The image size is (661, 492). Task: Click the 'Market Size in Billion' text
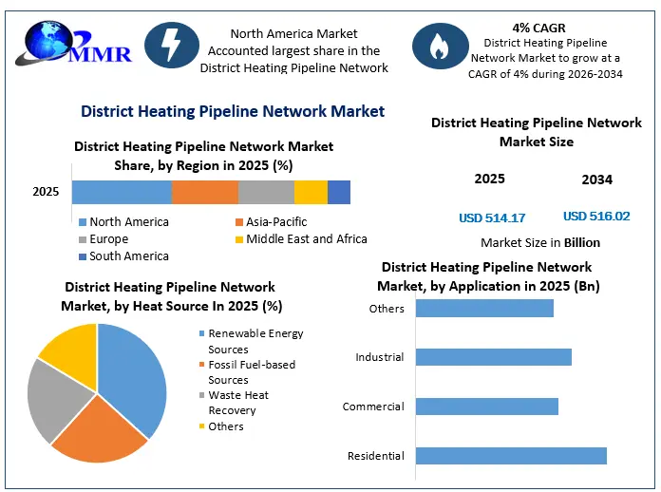[540, 243]
